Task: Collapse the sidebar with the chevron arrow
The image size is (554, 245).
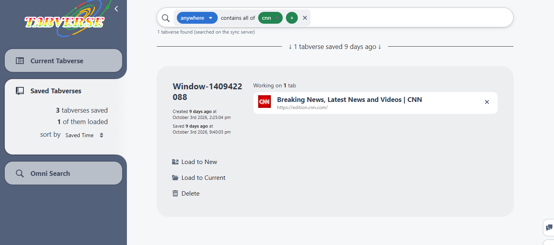Action: [116, 9]
